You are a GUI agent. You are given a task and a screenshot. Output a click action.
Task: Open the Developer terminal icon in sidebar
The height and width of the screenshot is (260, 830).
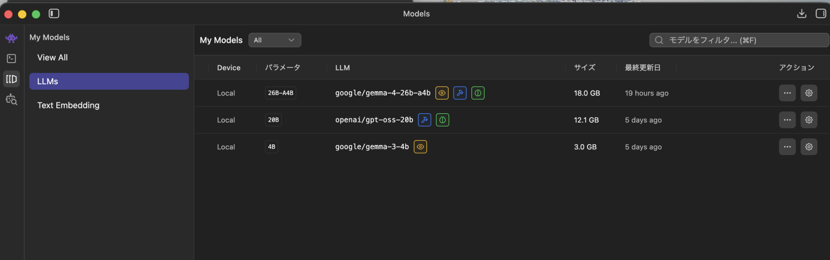click(11, 59)
